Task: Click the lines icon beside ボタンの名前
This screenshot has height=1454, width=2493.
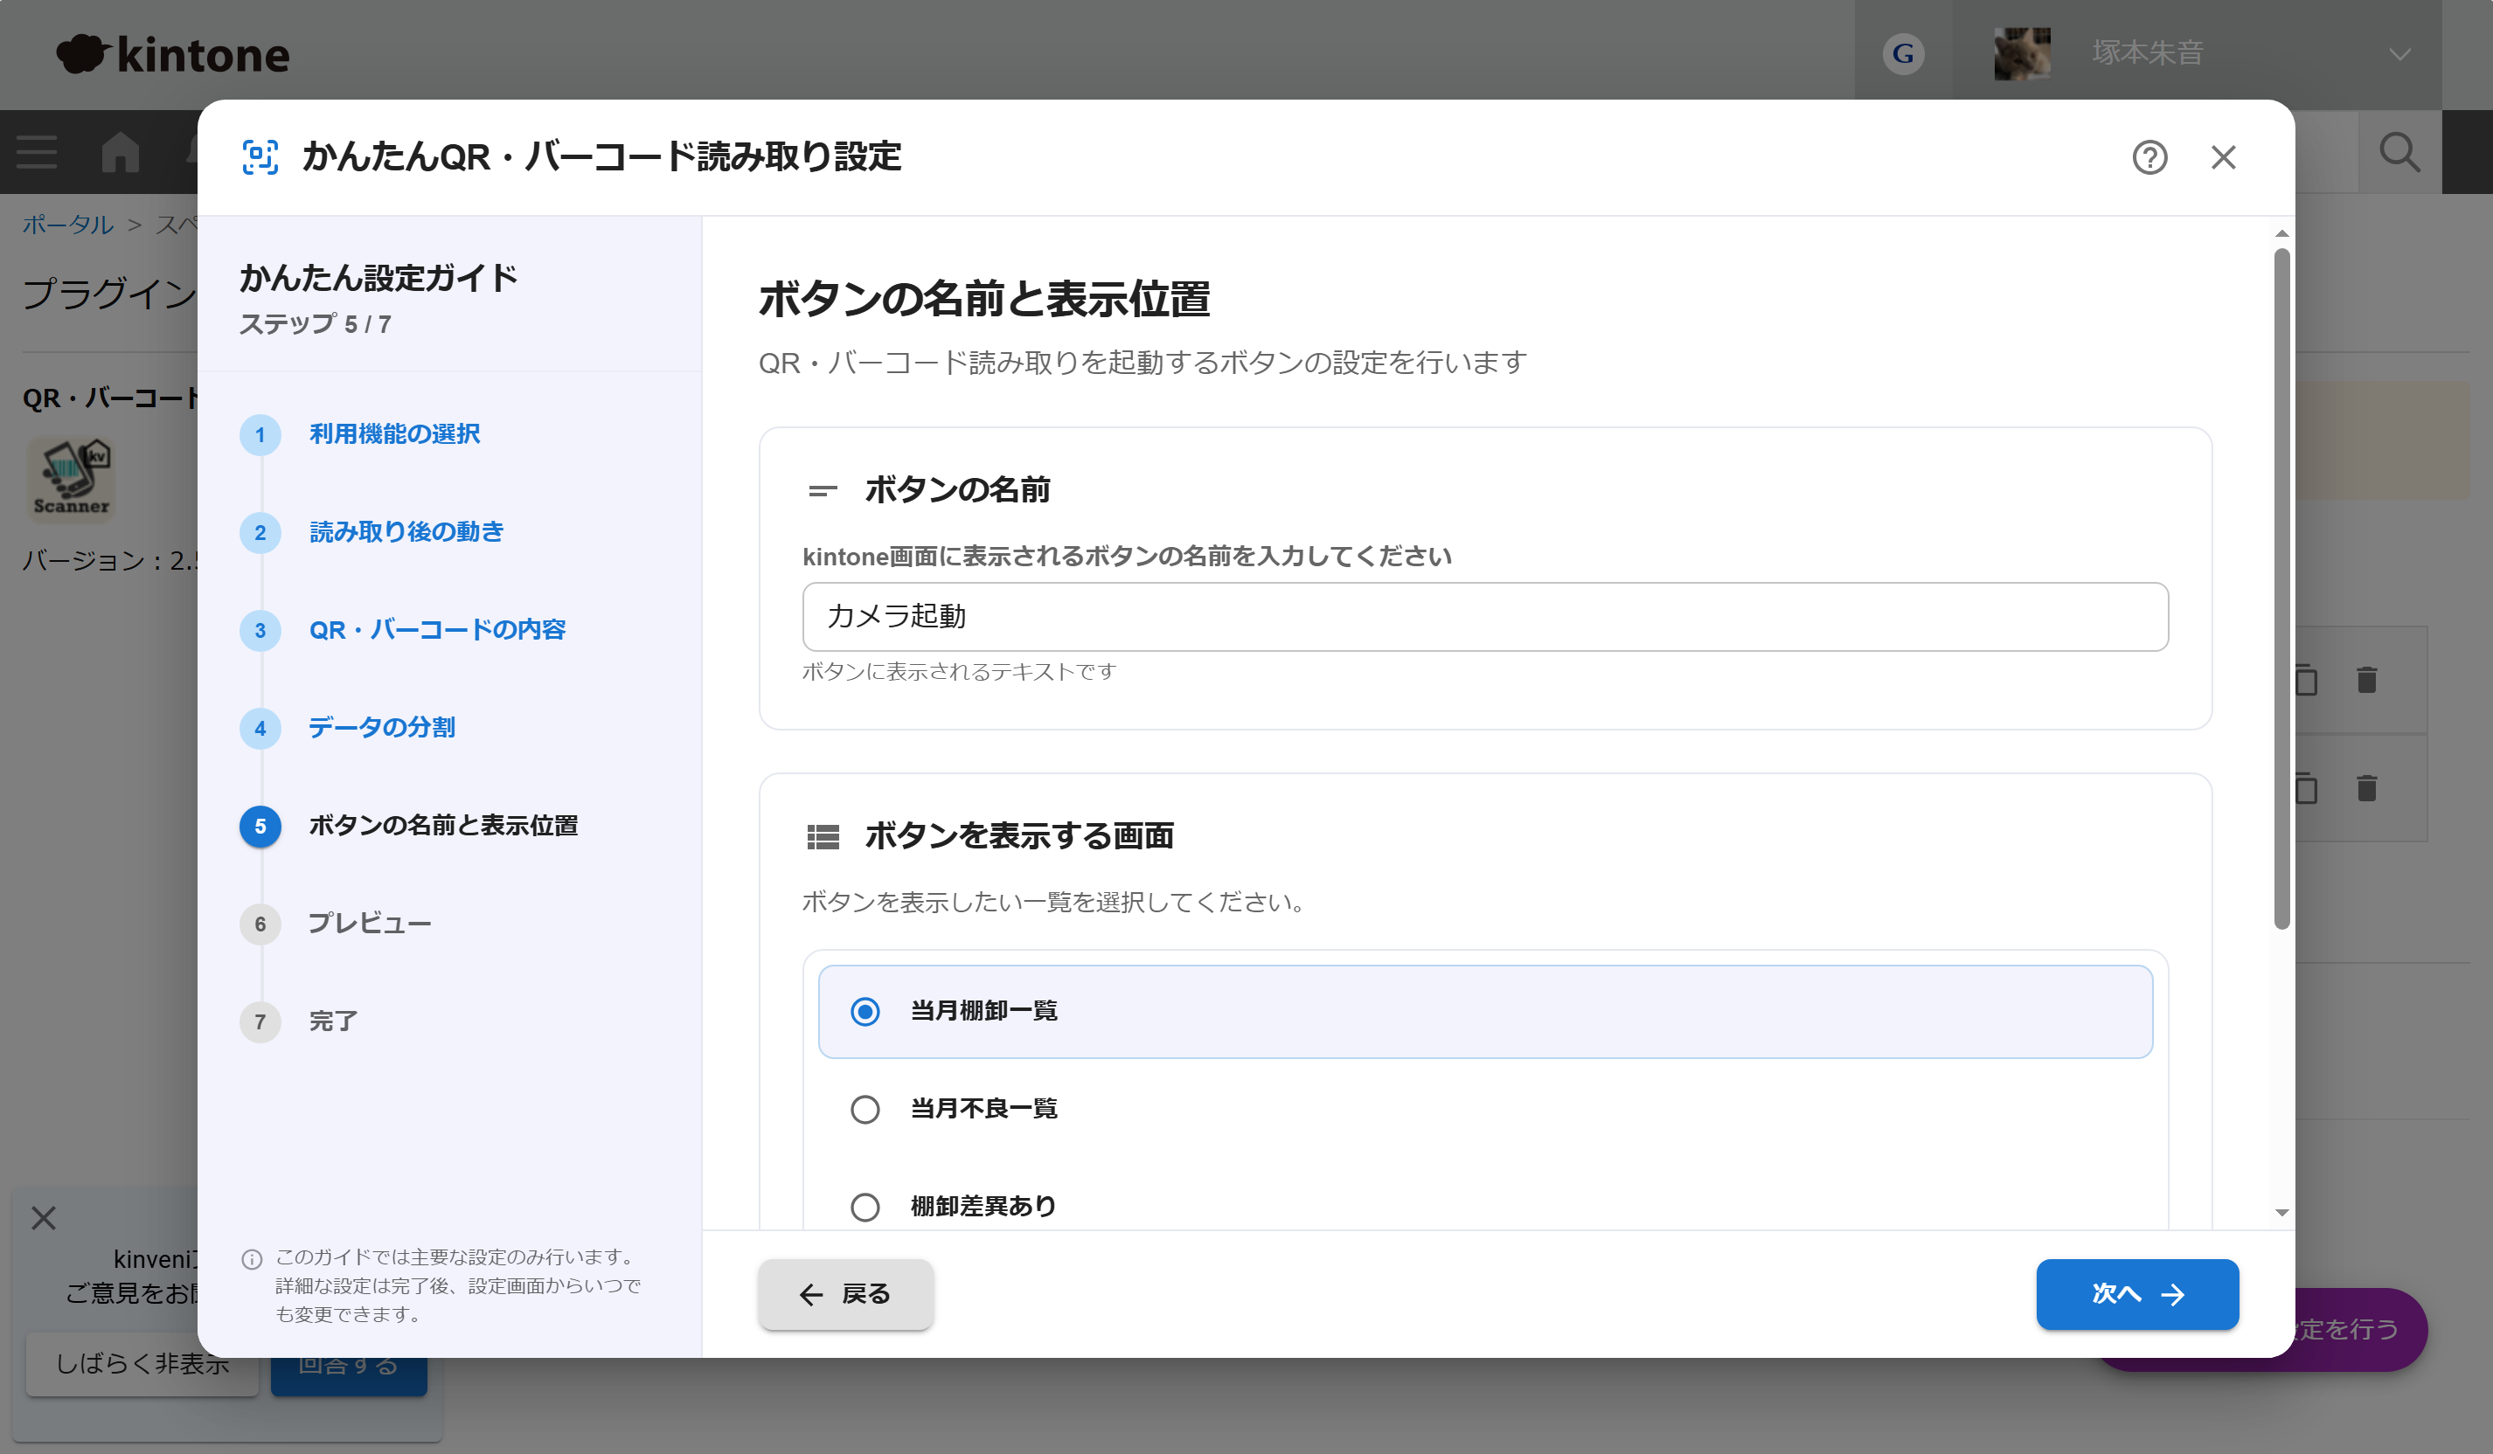Action: tap(822, 490)
